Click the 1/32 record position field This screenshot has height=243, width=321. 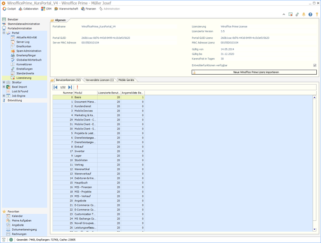click(x=63, y=87)
